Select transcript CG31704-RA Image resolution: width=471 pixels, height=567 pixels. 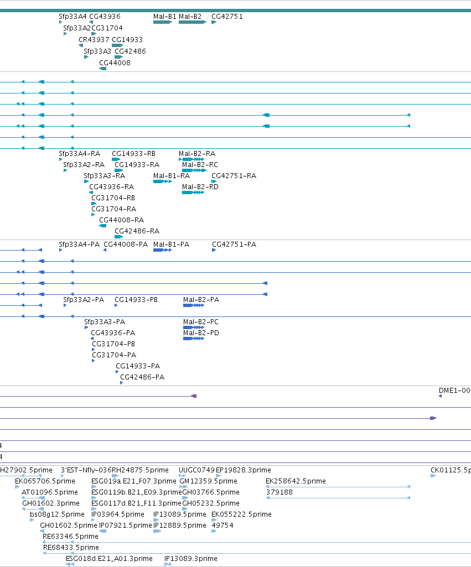click(114, 209)
